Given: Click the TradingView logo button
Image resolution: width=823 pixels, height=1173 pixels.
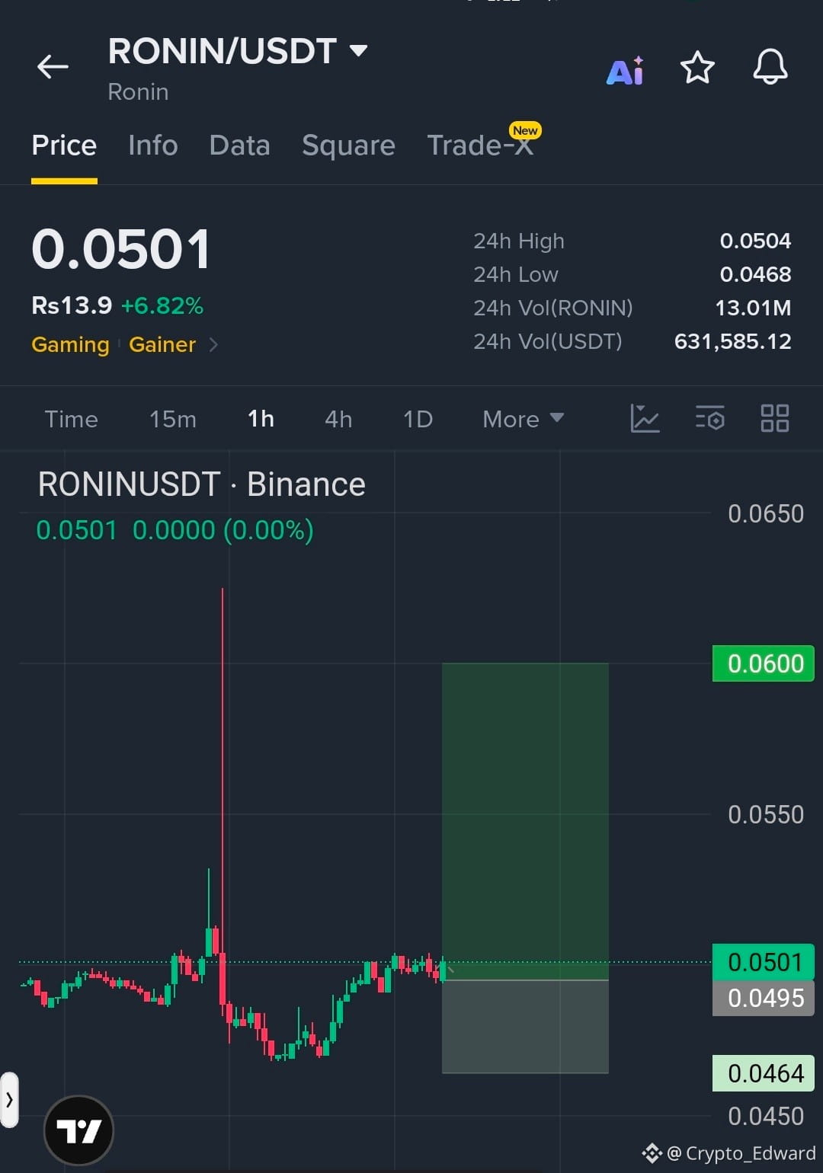Looking at the screenshot, I should (79, 1130).
